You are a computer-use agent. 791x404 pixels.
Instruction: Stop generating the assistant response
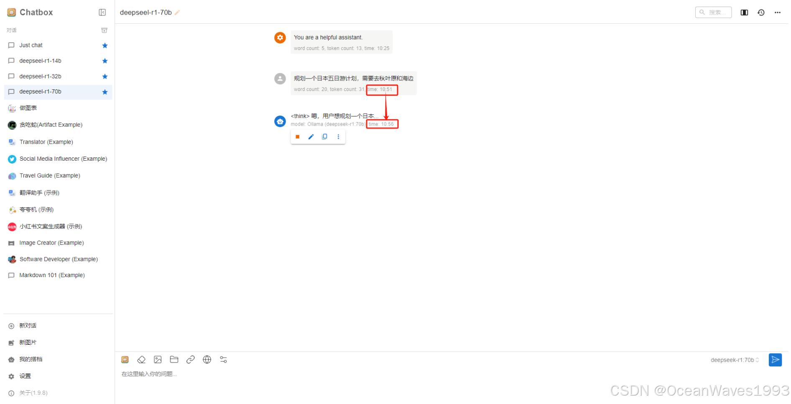pyautogui.click(x=298, y=137)
